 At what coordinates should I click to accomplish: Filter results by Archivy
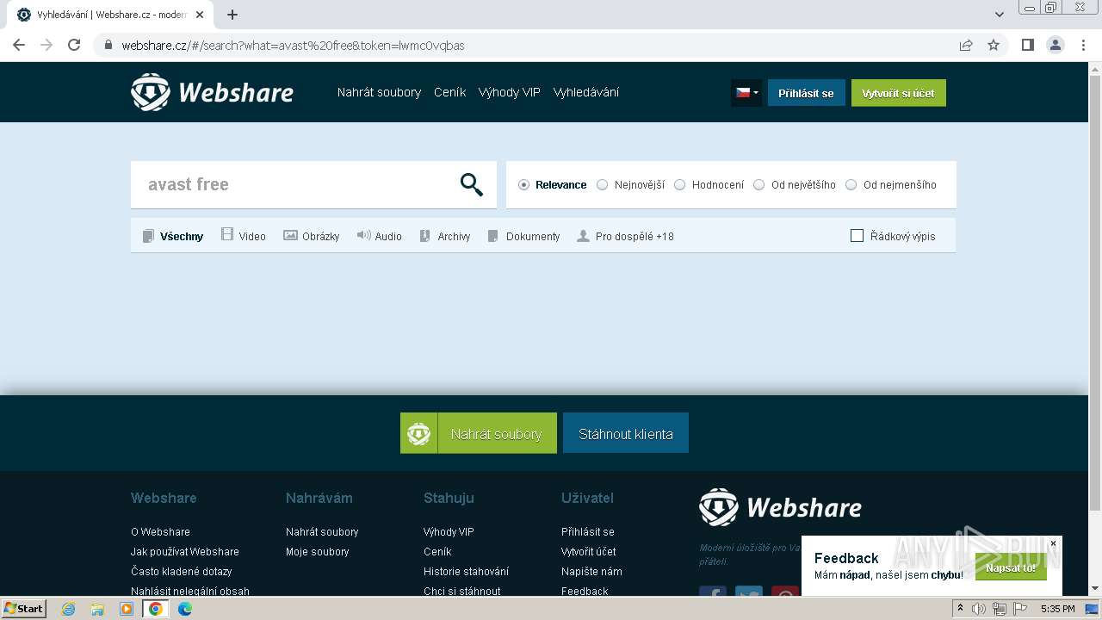444,235
